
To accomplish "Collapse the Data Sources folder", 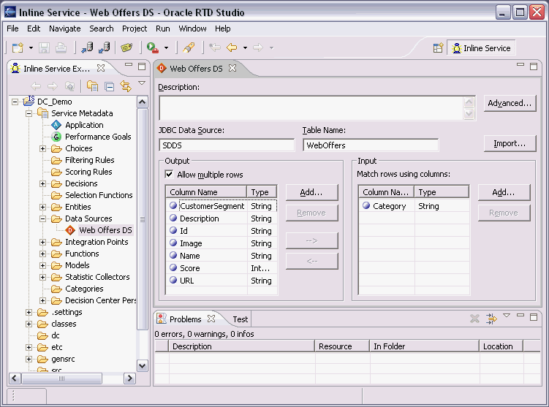I will [42, 218].
